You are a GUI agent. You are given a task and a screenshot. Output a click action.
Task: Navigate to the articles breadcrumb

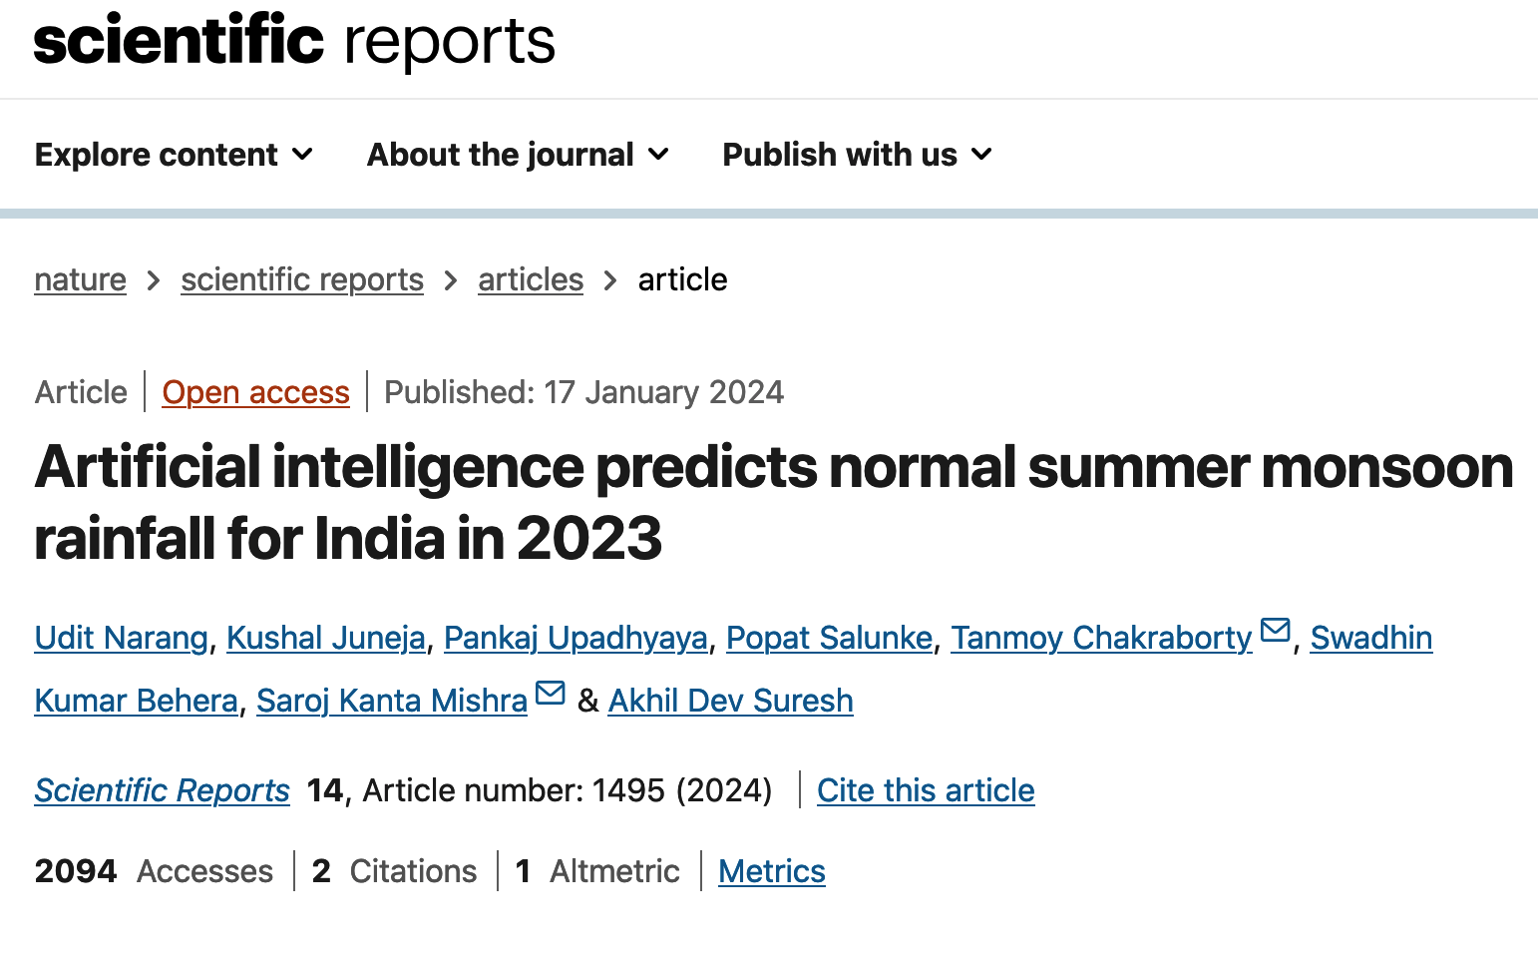point(531,280)
